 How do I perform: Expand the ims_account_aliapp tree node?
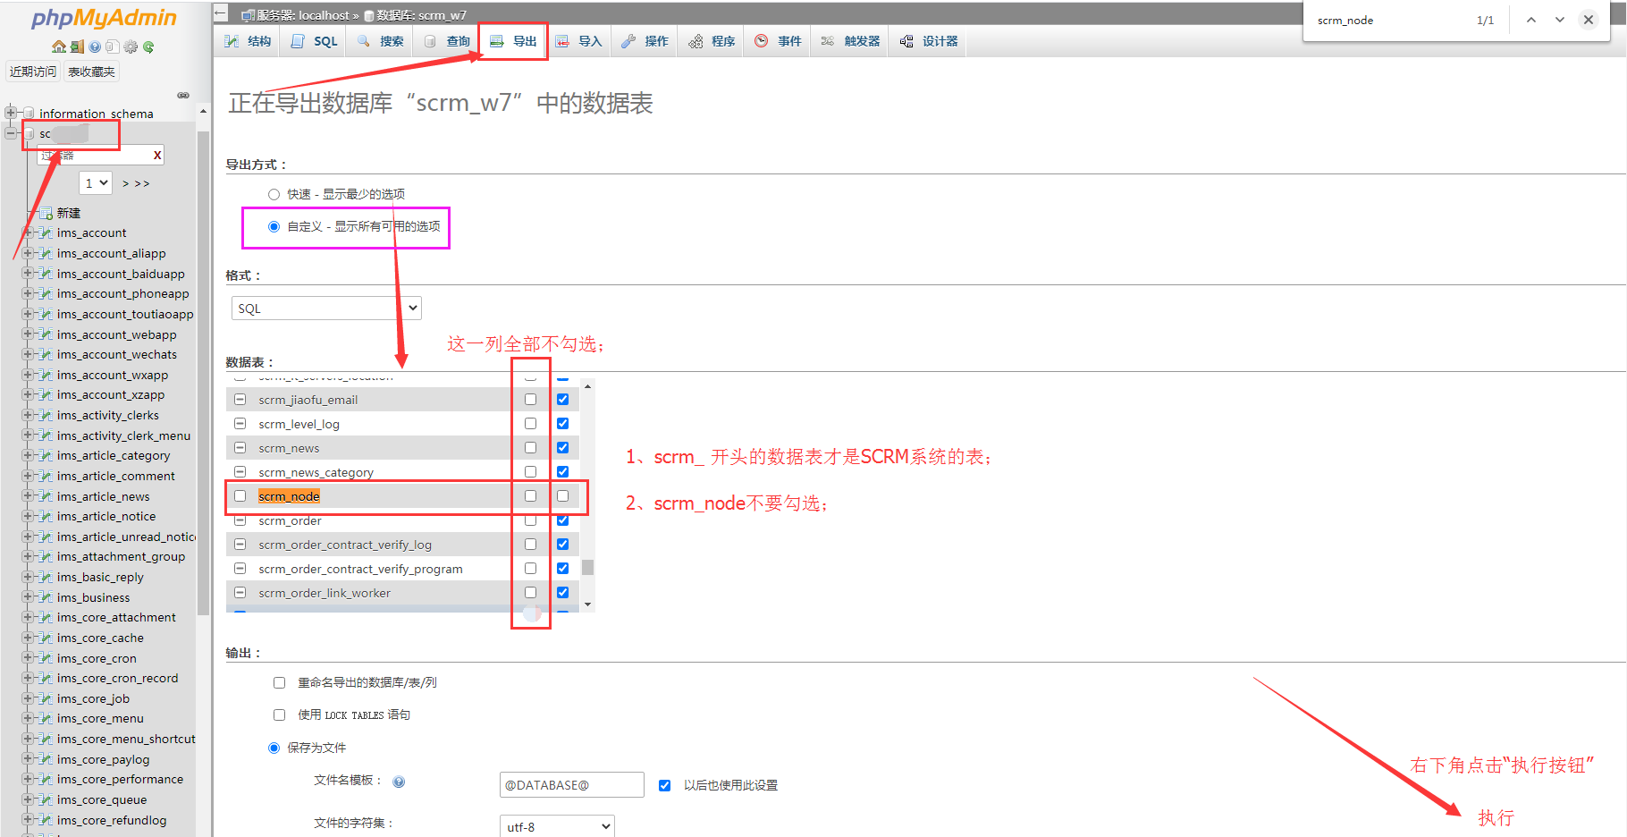[27, 253]
